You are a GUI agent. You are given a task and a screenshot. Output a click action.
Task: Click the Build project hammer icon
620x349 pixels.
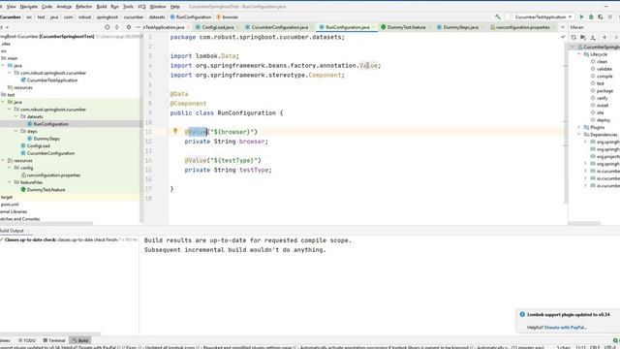point(497,17)
